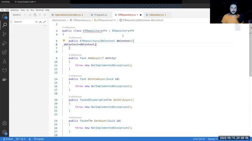Click the code minimap preview

238,27
